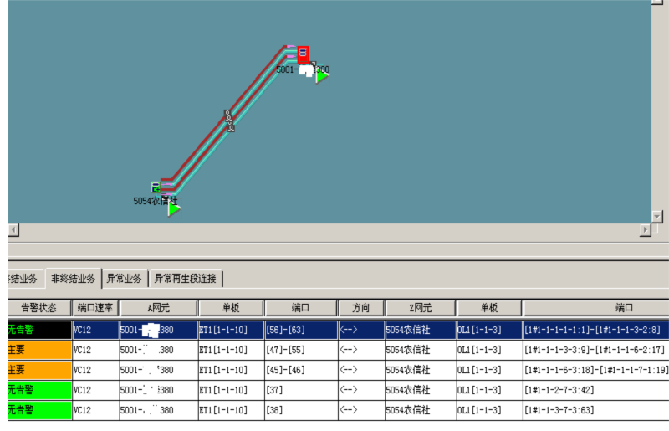
Task: Click the link marker icon mid-path
Action: coord(228,120)
